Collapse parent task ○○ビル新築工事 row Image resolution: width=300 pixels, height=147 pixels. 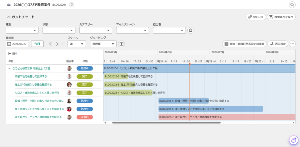9,68
